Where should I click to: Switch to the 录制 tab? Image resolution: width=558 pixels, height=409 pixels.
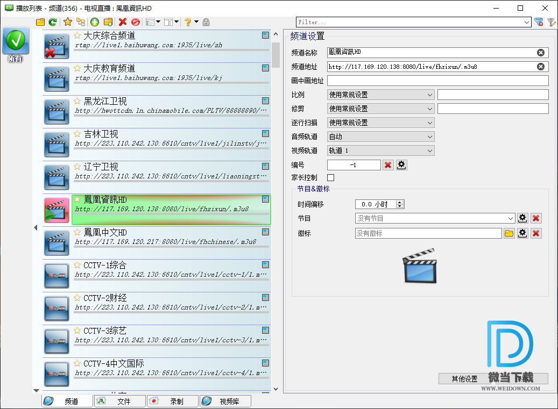[172, 401]
